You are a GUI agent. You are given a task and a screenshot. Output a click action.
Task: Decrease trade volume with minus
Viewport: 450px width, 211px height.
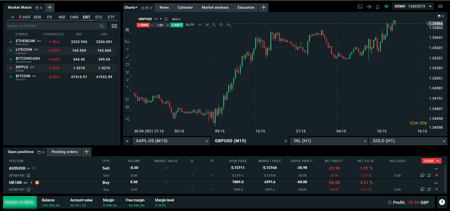152,25
